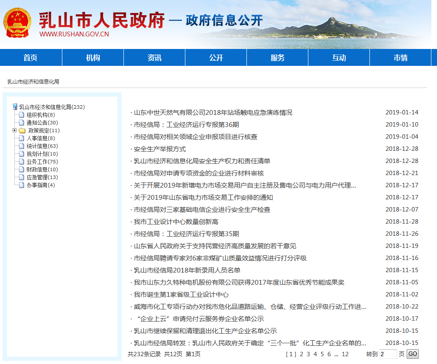Open the 服务 navigation menu
The image size is (437, 364).
coord(277,58)
